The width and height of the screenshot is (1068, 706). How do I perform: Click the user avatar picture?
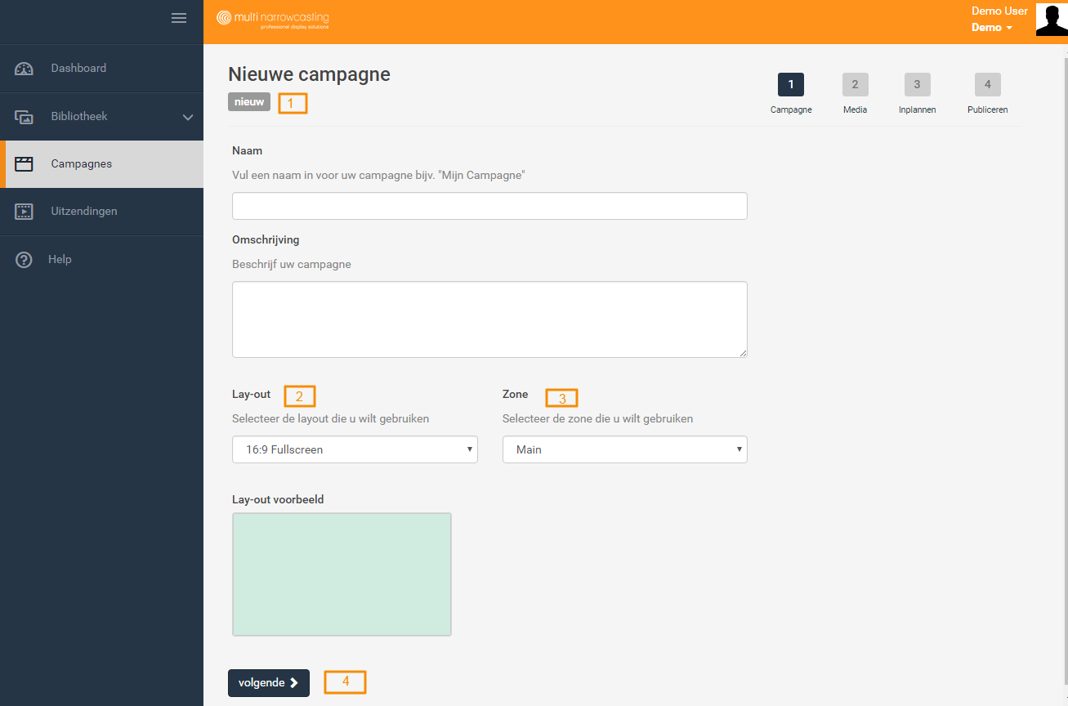1052,20
